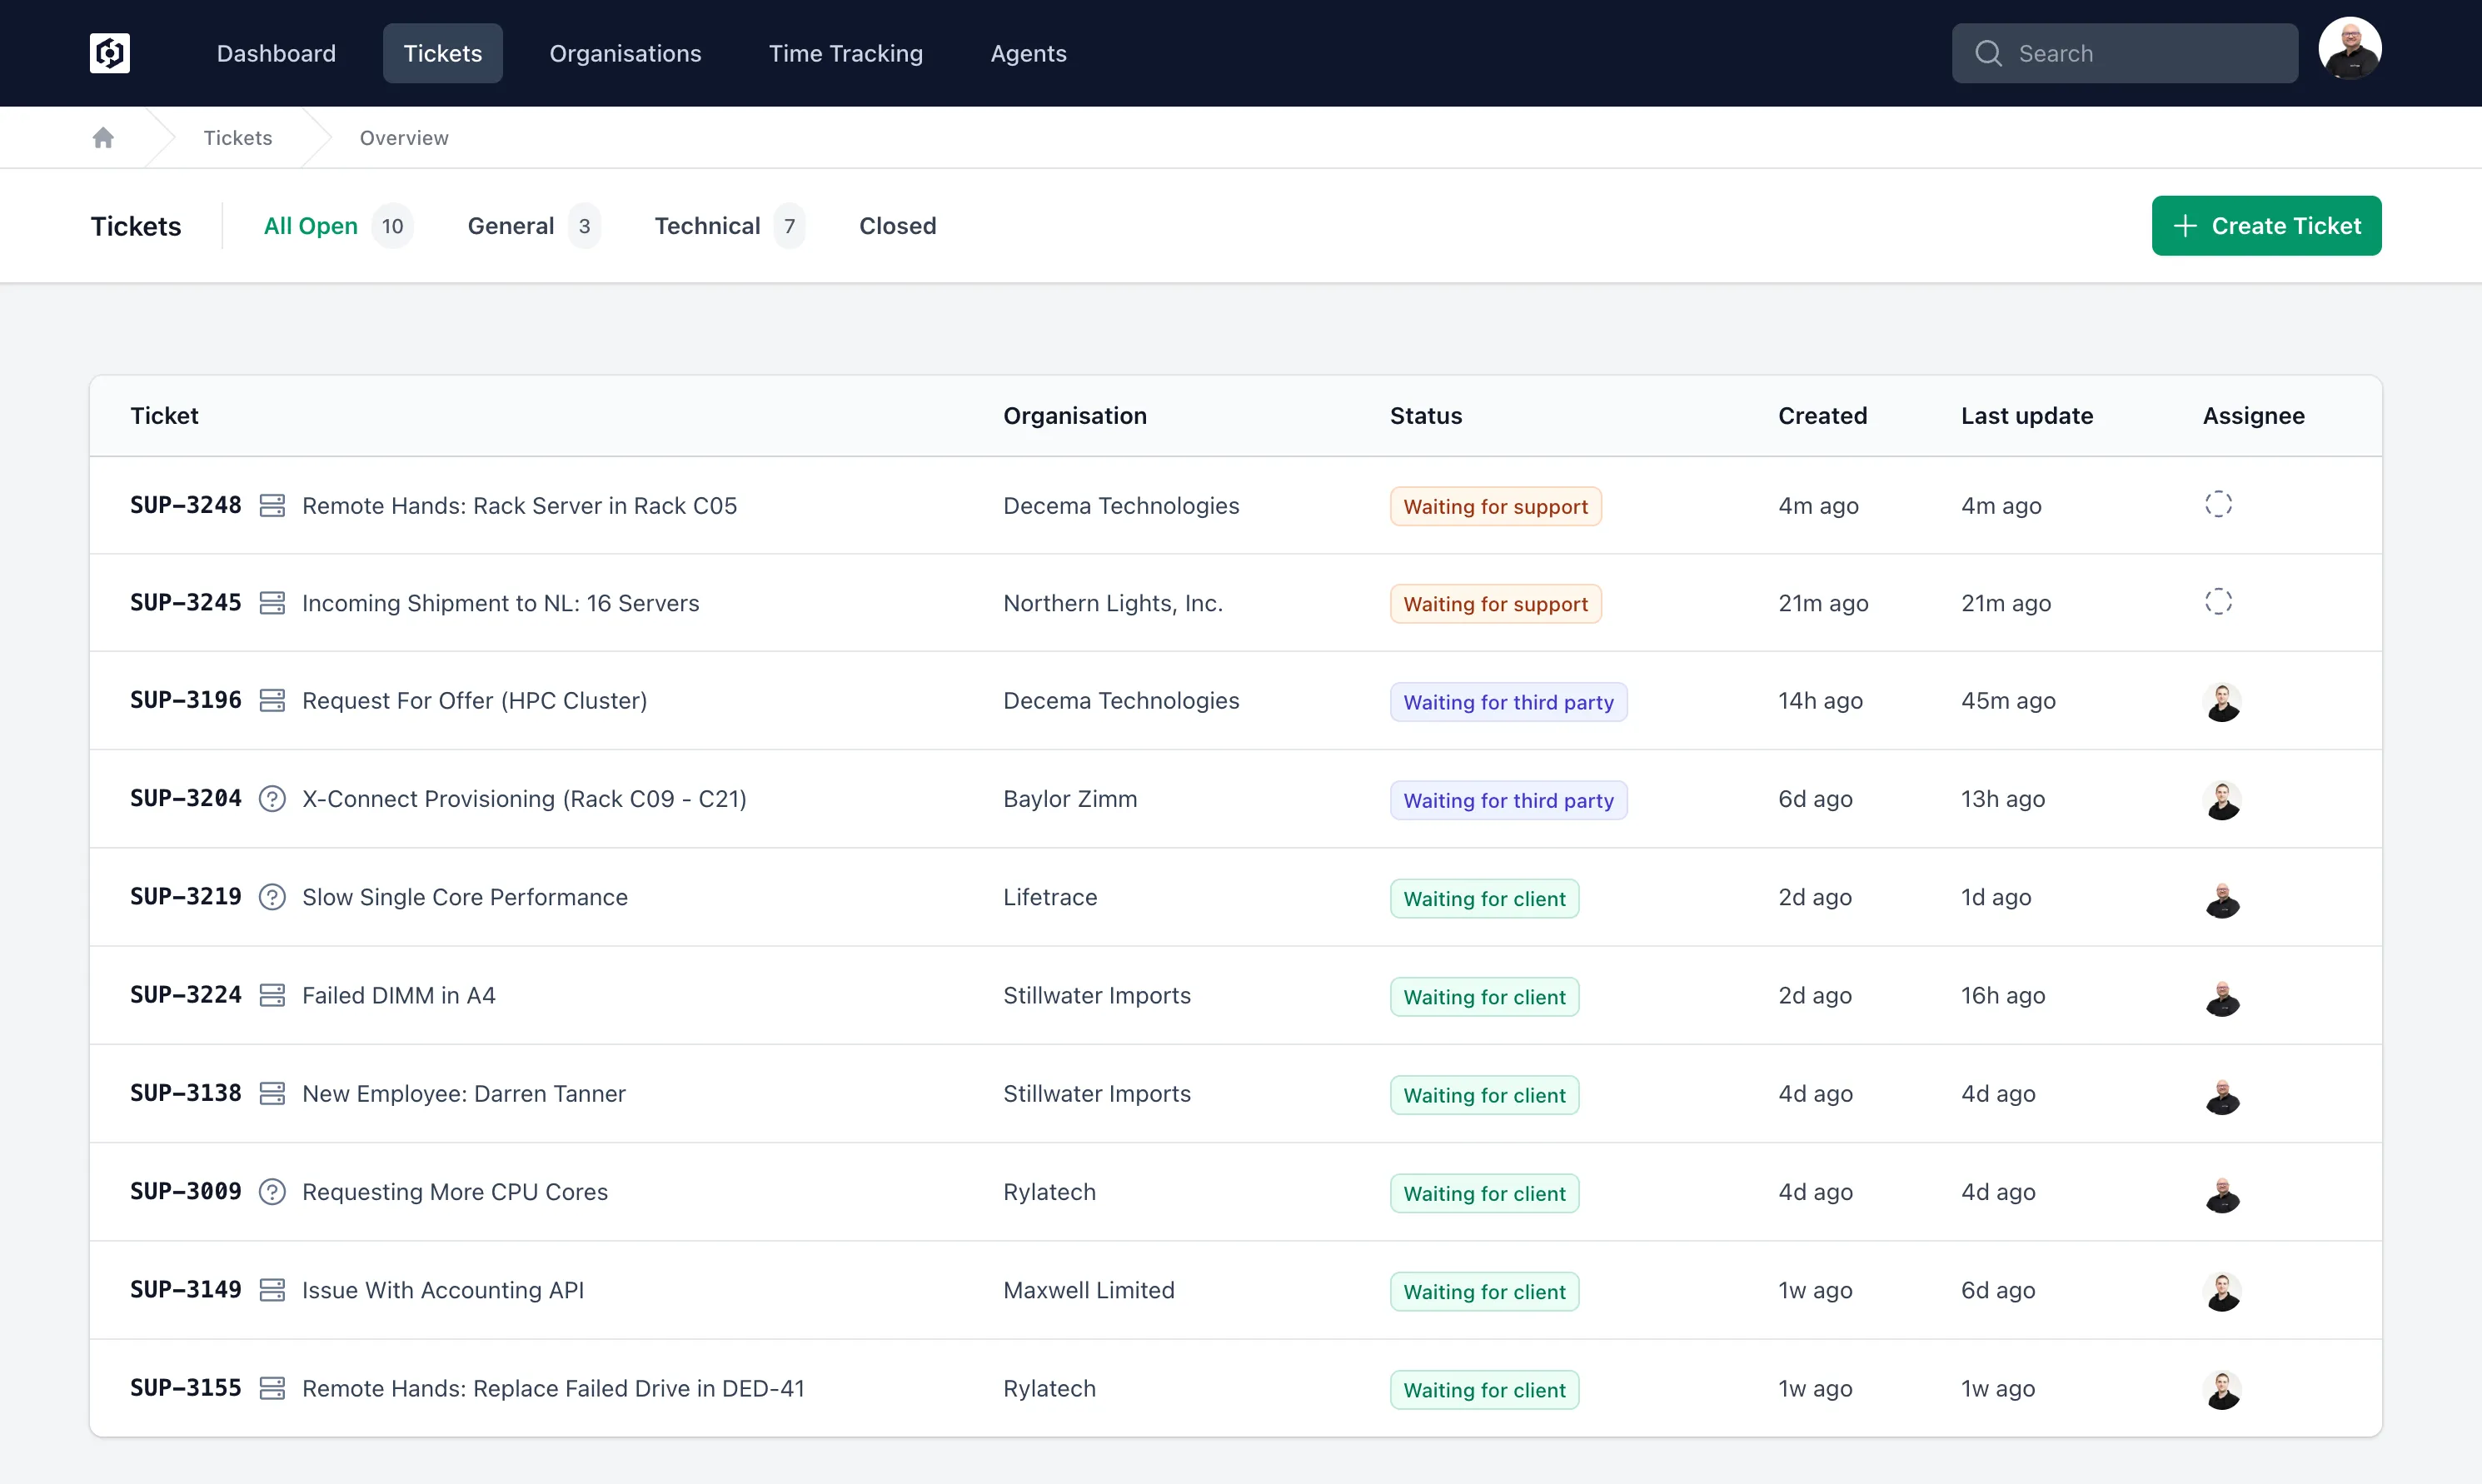
Task: Click the application logo in the top left
Action: coord(109,53)
